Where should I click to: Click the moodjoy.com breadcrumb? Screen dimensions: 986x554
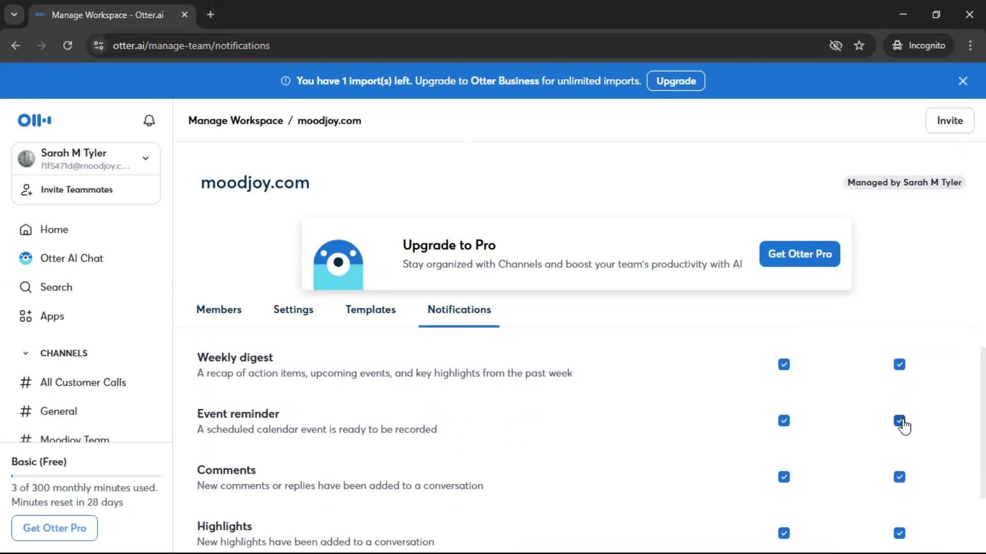point(329,121)
